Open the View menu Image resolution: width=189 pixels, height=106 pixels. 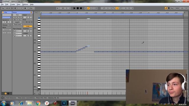tap(18, 4)
